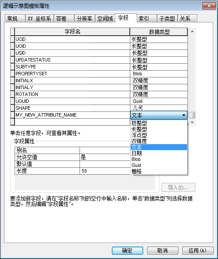
Task: Pick 浮点型 in the dropdown list
Action: (x=159, y=135)
